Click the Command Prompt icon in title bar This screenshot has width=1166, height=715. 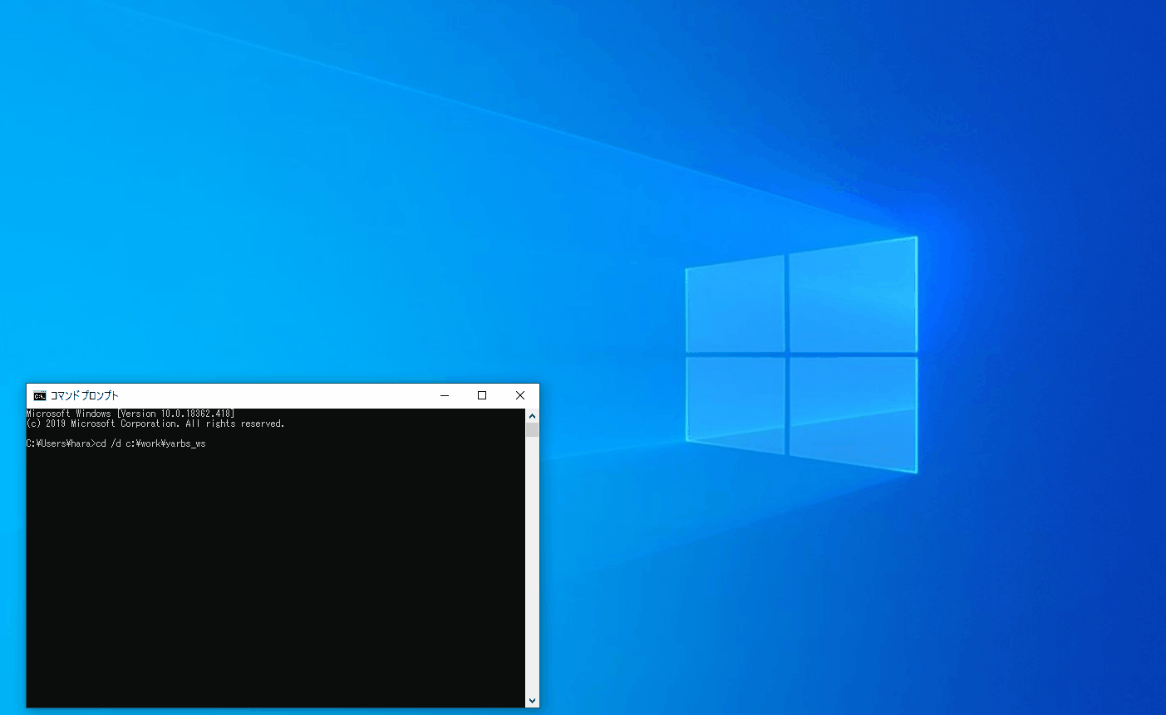coord(40,395)
